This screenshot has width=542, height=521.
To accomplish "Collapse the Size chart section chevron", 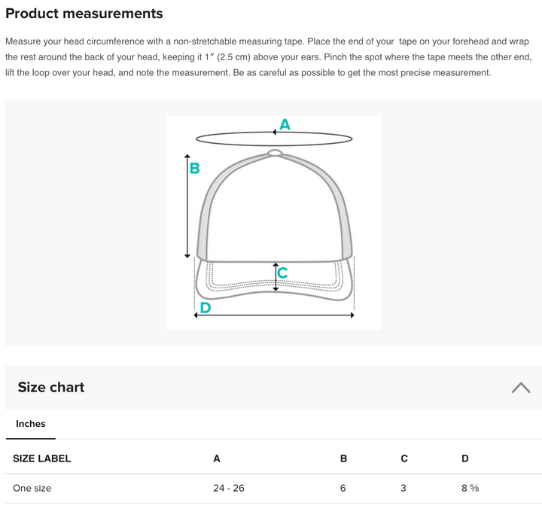I will pyautogui.click(x=521, y=388).
